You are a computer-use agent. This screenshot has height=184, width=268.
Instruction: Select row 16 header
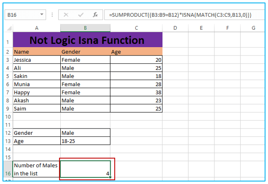pos(8,169)
